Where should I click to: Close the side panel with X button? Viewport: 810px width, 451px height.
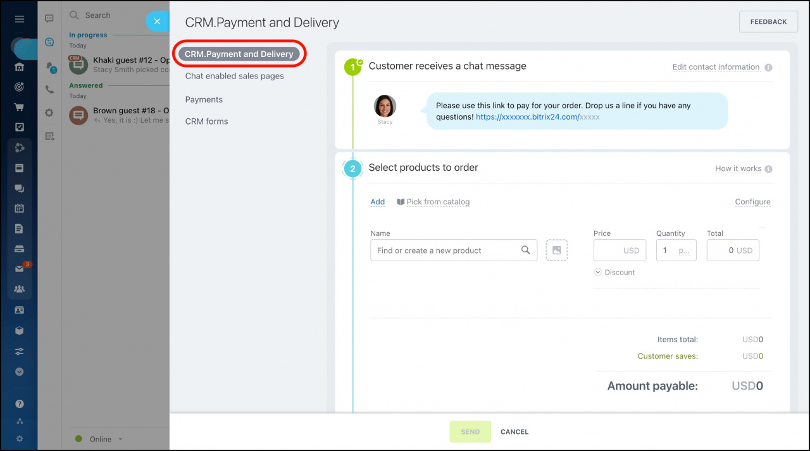point(157,22)
